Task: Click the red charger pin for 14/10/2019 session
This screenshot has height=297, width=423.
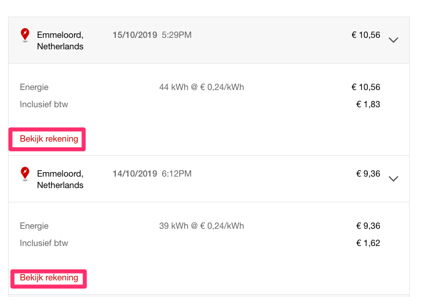Action: point(25,173)
